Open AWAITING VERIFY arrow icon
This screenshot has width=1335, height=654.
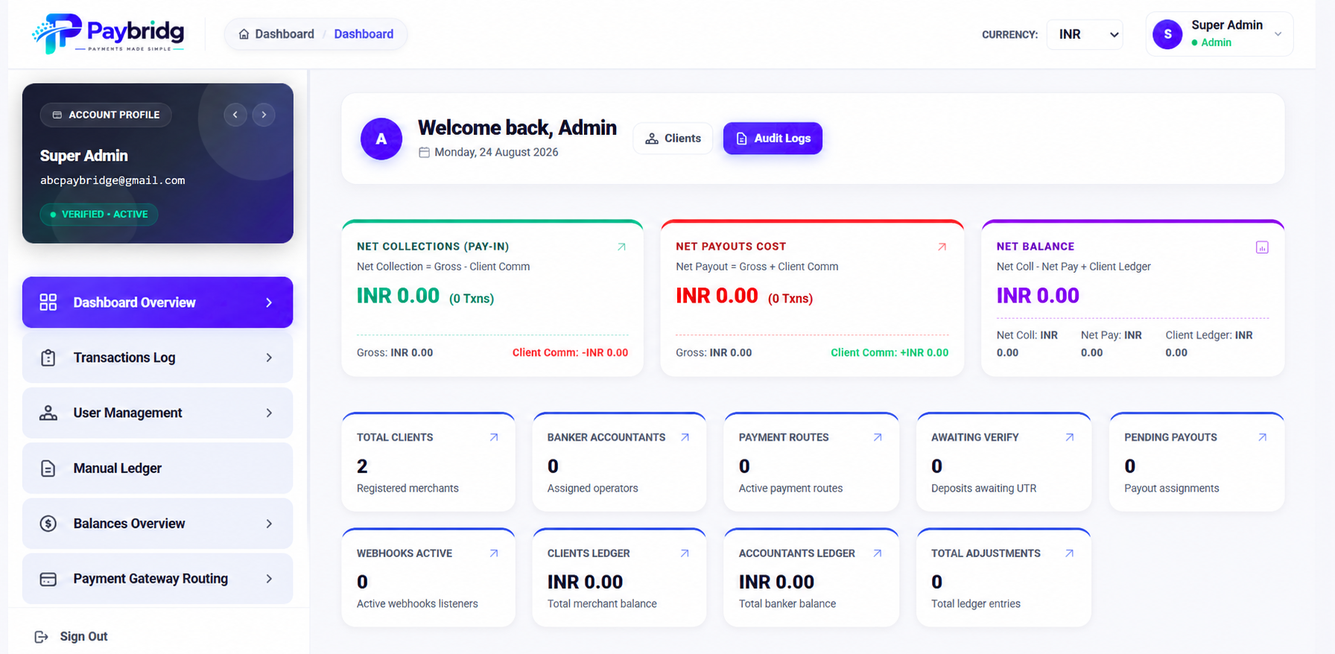click(x=1070, y=437)
